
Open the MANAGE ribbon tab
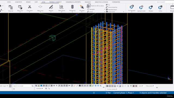click(x=88, y=2)
